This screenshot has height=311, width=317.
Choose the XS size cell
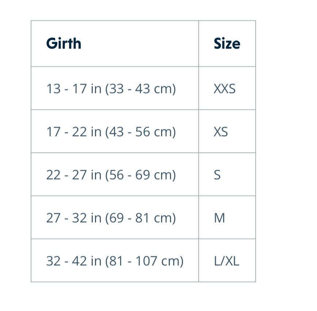(221, 132)
